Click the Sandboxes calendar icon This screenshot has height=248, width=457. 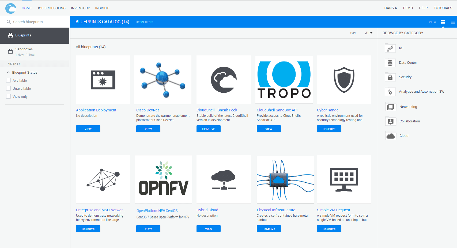pyautogui.click(x=10, y=51)
